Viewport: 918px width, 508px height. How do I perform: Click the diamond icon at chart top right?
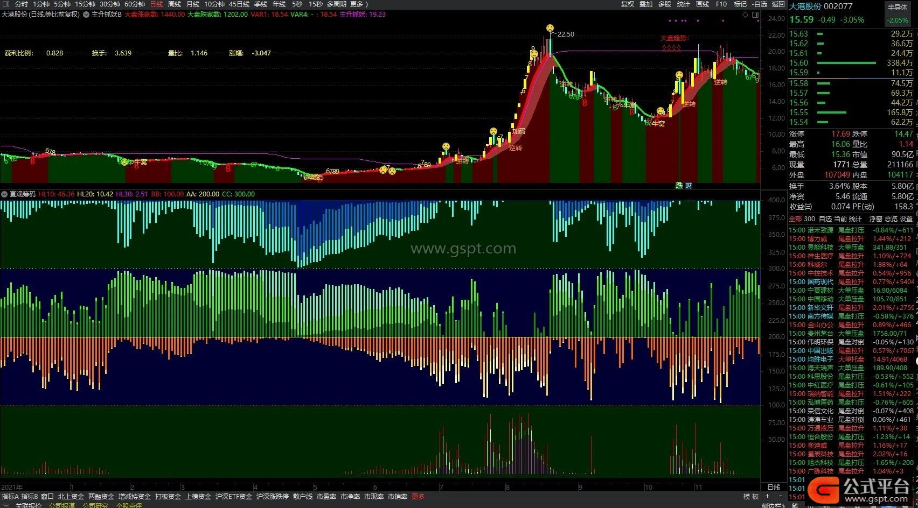click(x=746, y=15)
